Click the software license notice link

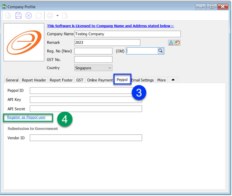[x=110, y=26]
